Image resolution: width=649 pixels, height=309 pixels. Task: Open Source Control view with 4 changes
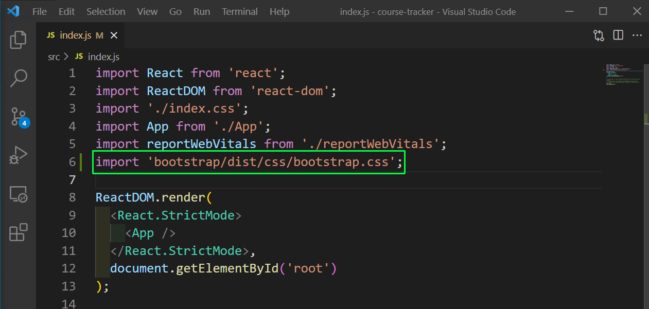(x=19, y=117)
